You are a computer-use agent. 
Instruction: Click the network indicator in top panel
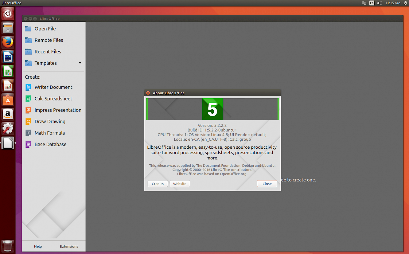(364, 3)
